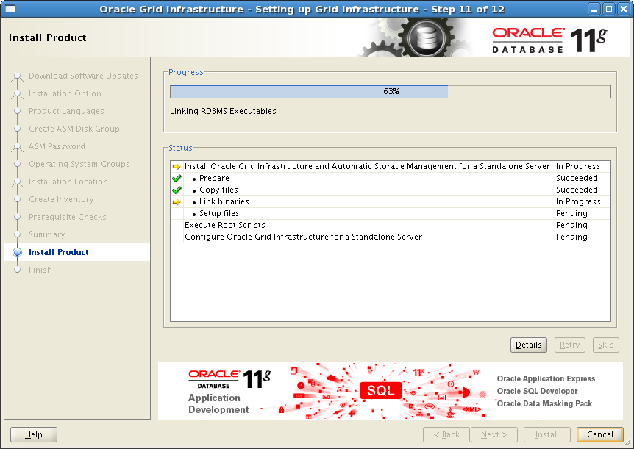Viewport: 634px width, 449px height.
Task: Select Installation Option step
Action: 65,93
